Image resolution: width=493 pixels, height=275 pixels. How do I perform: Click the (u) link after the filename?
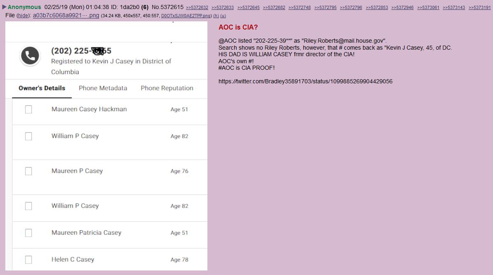[223, 16]
